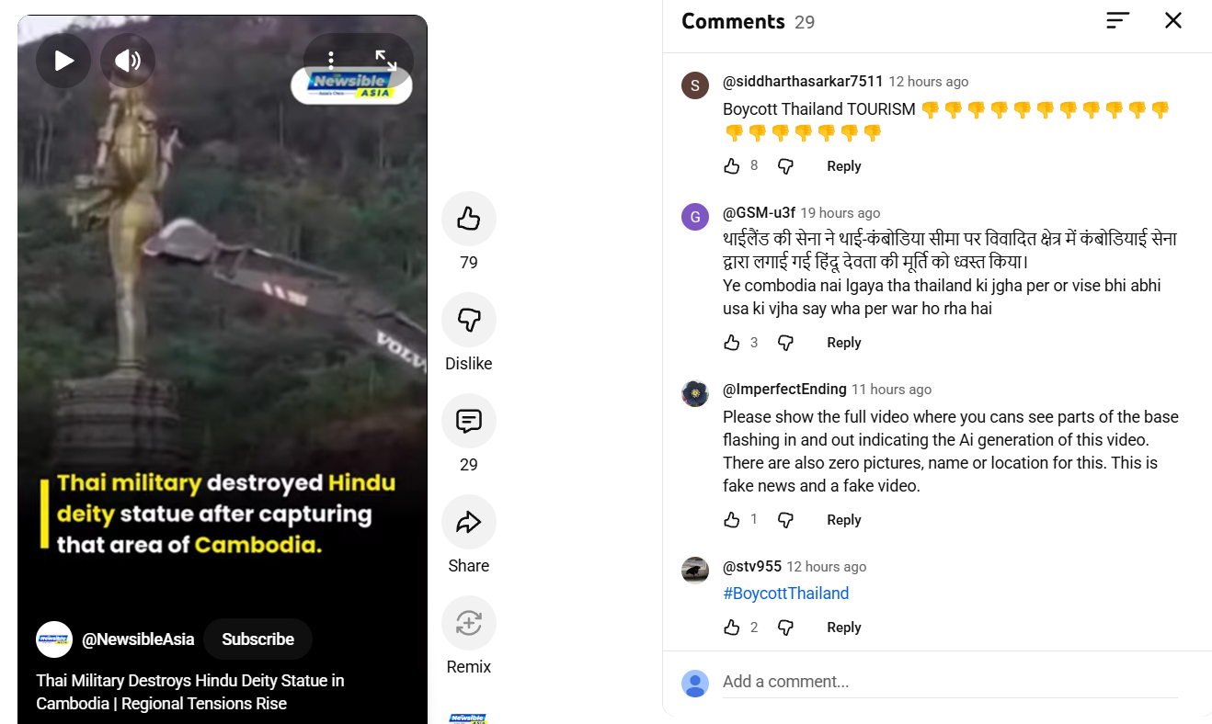Image resolution: width=1212 pixels, height=724 pixels.
Task: Dislike the comment by GSM-u3f
Action: [x=785, y=343]
